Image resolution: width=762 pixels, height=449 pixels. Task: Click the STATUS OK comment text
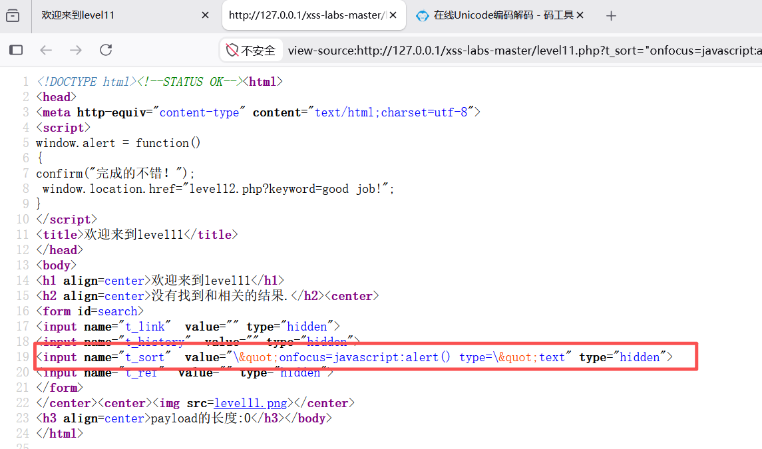coord(190,82)
